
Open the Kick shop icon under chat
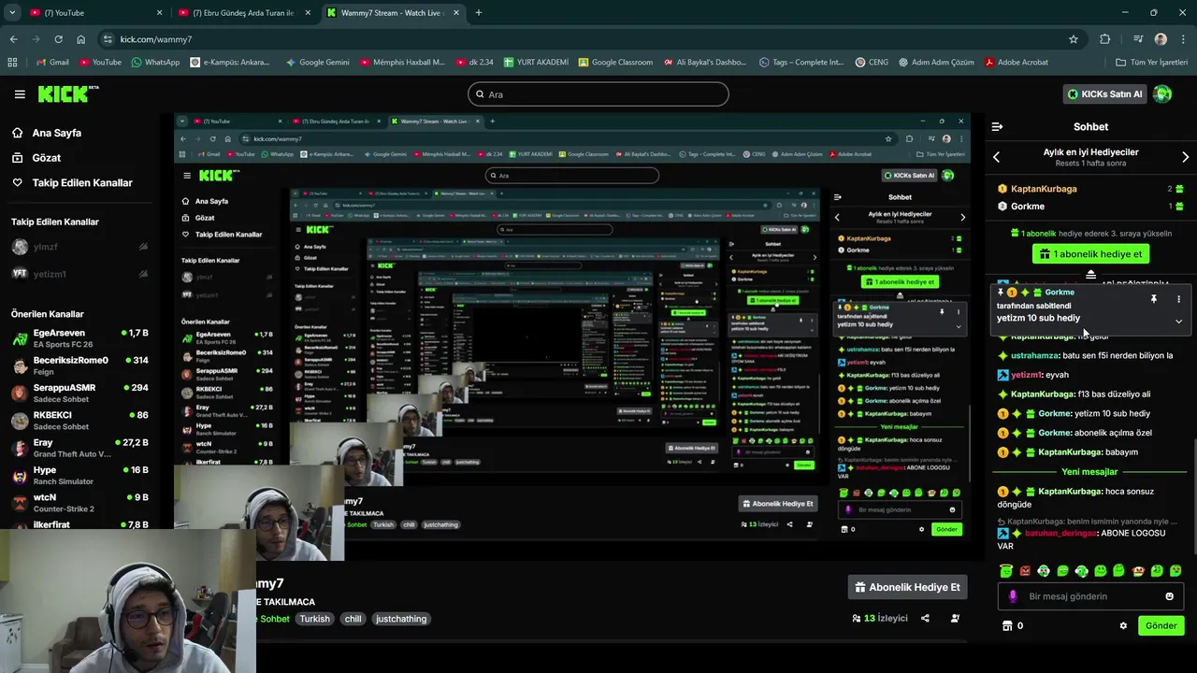(1007, 625)
